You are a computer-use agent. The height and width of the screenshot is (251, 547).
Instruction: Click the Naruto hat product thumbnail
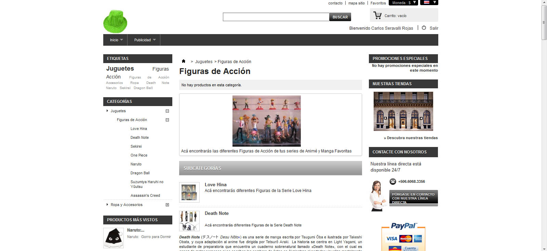click(x=114, y=238)
